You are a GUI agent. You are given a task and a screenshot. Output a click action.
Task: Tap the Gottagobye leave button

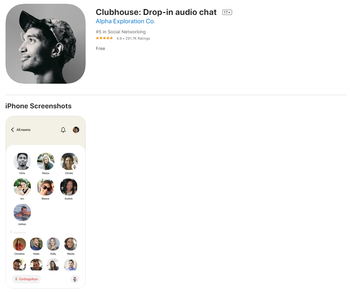(x=26, y=279)
